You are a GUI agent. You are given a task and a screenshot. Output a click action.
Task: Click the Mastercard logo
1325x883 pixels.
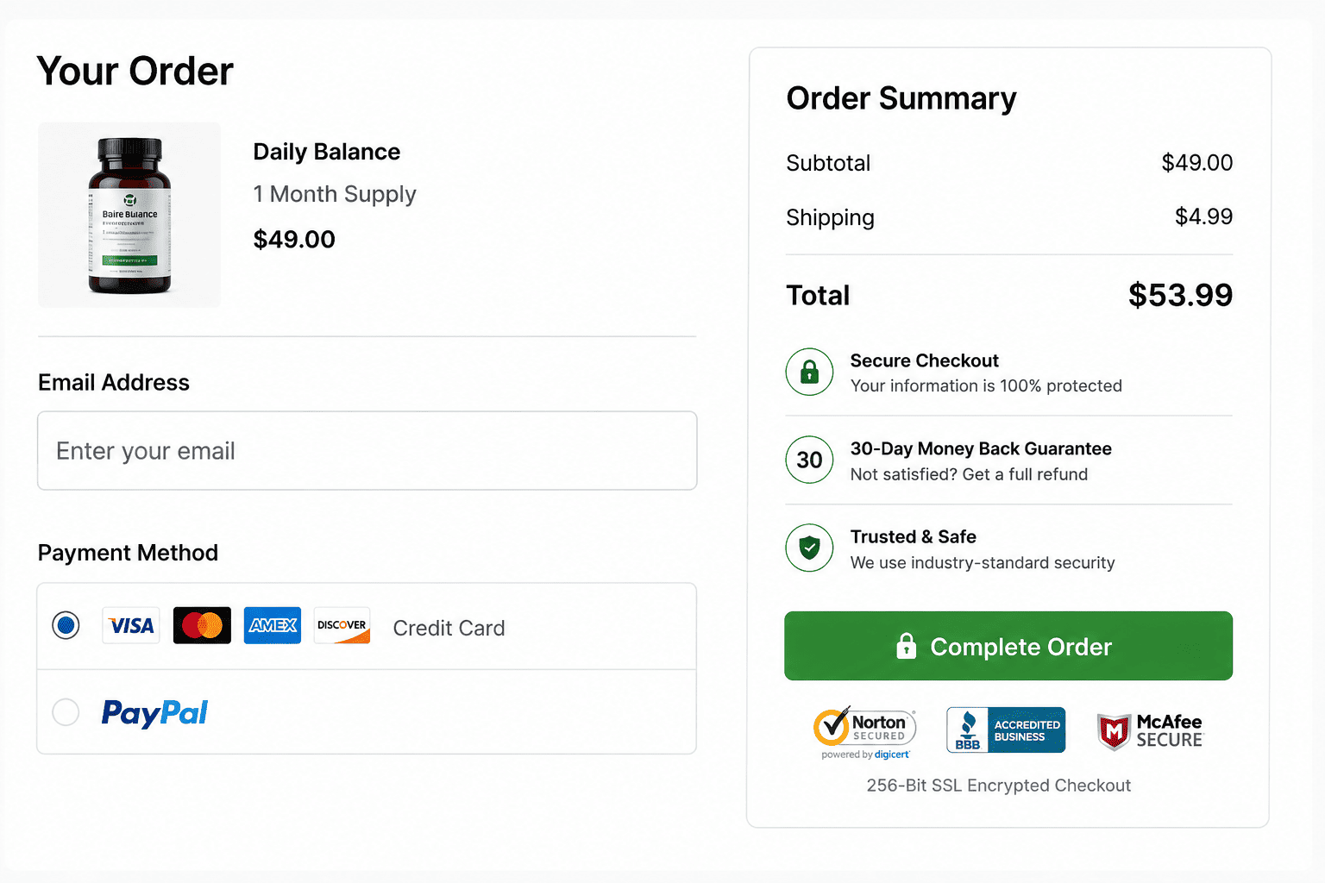(202, 625)
